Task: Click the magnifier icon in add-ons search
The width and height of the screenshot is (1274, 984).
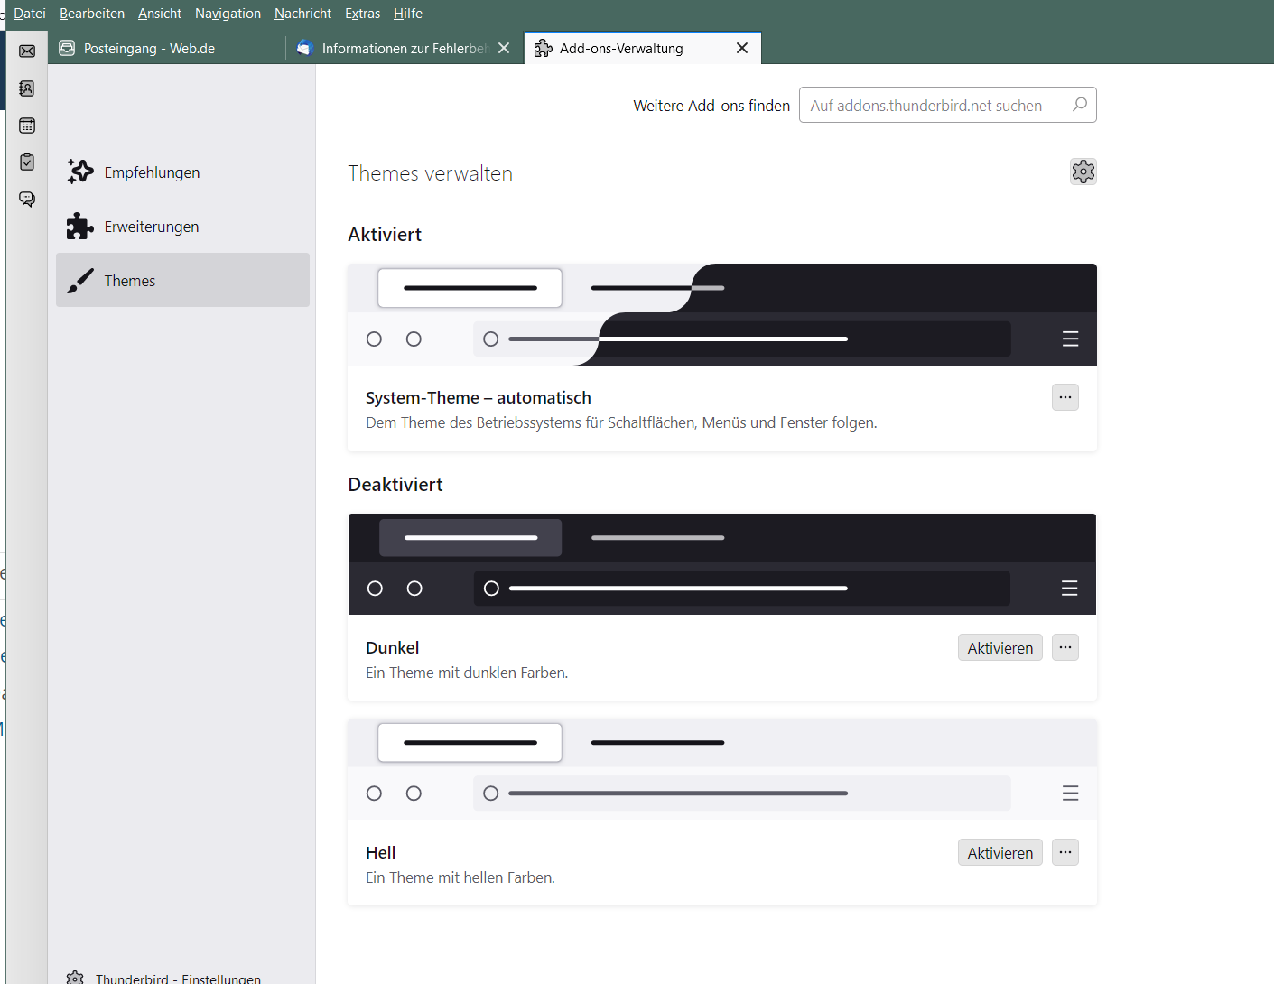Action: pyautogui.click(x=1079, y=105)
